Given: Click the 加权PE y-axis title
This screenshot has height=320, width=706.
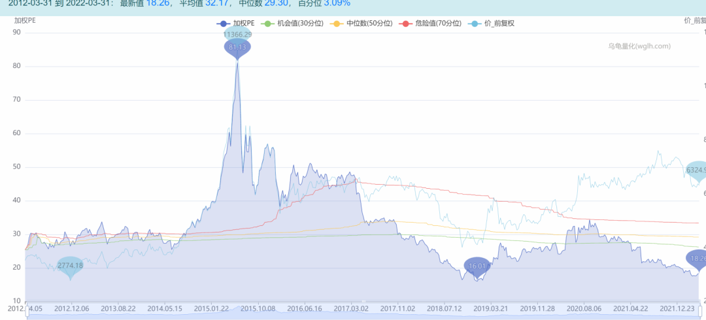Looking at the screenshot, I should 26,20.
